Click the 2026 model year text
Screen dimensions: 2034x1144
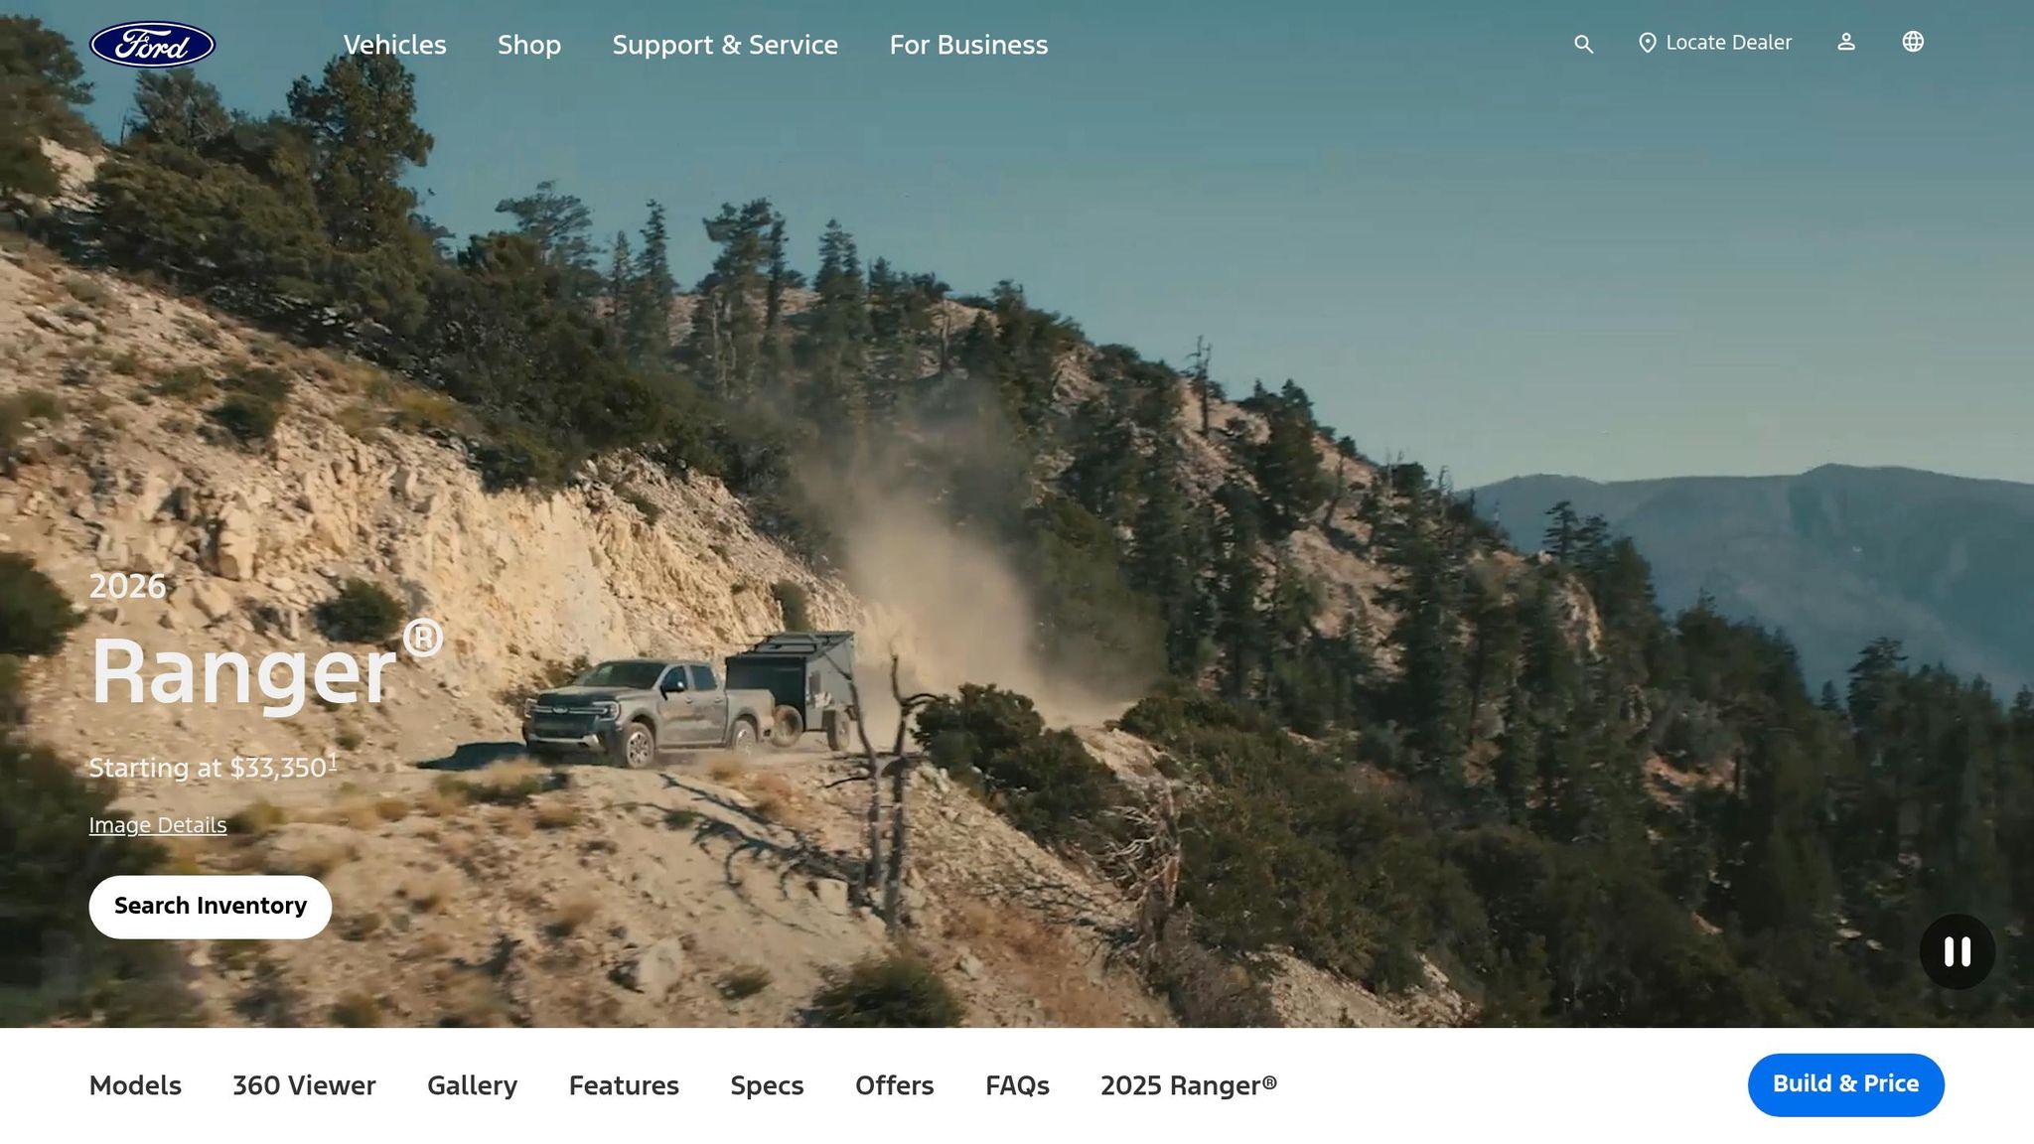[127, 586]
